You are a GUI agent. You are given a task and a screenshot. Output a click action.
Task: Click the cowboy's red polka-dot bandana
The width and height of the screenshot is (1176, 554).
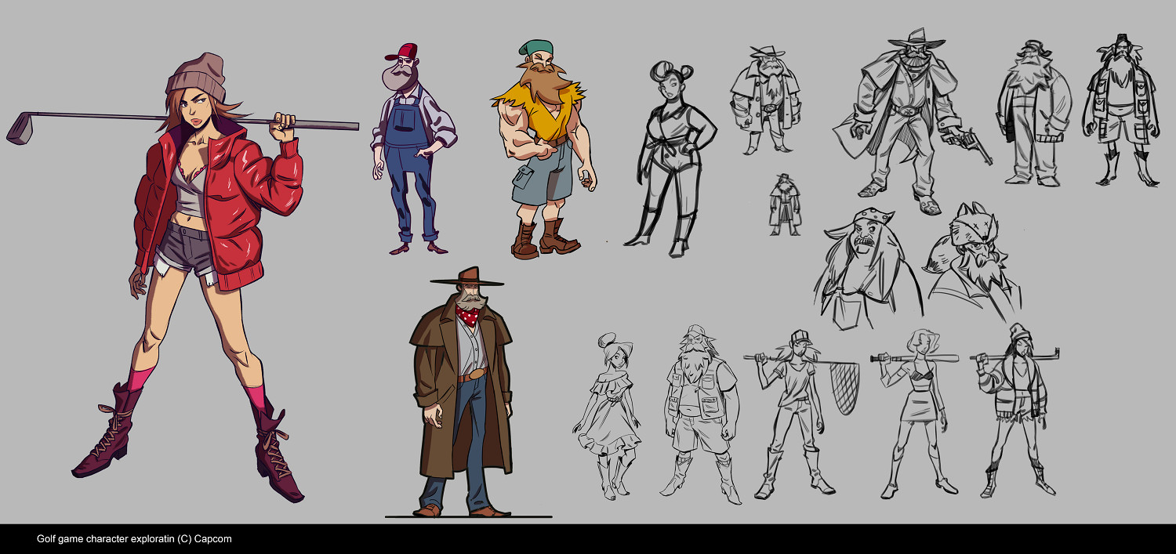tap(468, 315)
